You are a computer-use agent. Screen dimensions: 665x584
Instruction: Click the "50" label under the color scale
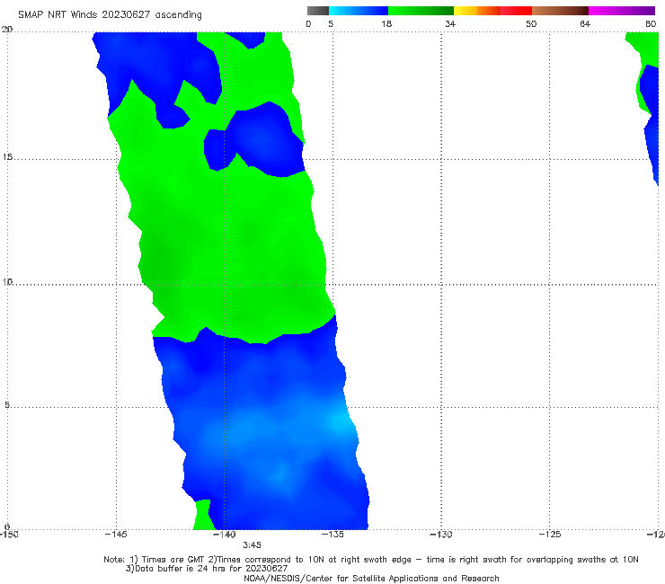click(531, 23)
